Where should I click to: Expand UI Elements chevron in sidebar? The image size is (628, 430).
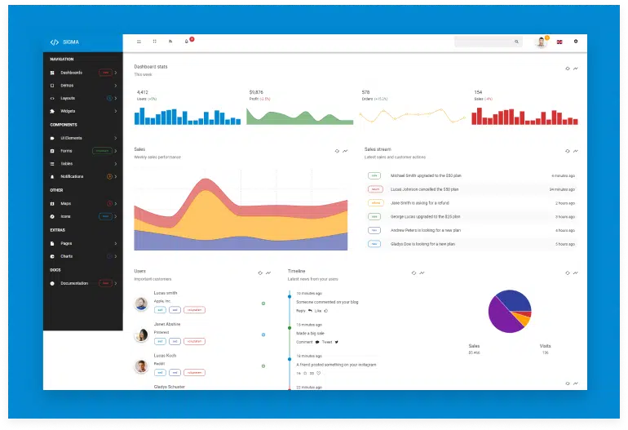tap(116, 138)
